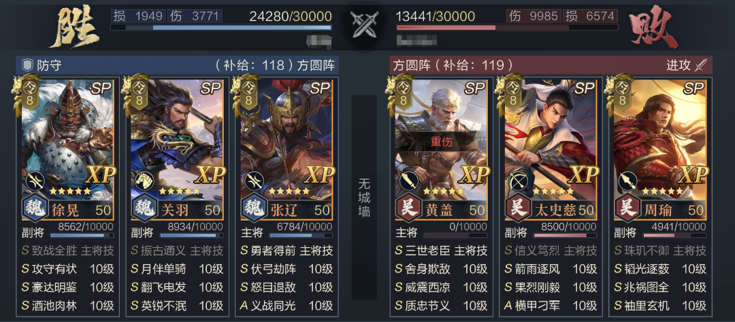Screen dimensions: 735x322
Task: Click the shield icon beside 防守
Action: (x=28, y=65)
